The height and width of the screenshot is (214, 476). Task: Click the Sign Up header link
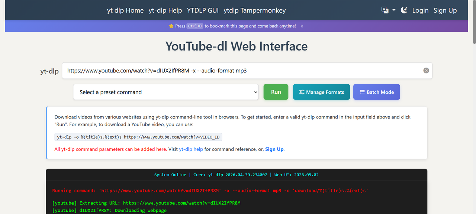[445, 10]
